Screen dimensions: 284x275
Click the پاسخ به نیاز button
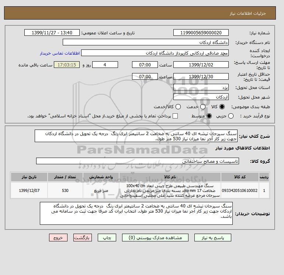coord(213,238)
